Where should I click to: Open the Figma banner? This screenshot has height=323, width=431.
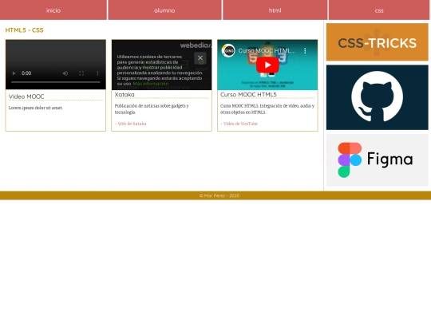click(377, 160)
